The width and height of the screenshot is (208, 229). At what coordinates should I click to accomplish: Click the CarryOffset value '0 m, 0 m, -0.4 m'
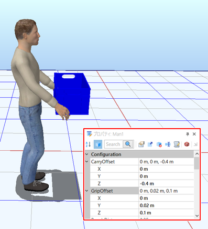click(x=157, y=162)
